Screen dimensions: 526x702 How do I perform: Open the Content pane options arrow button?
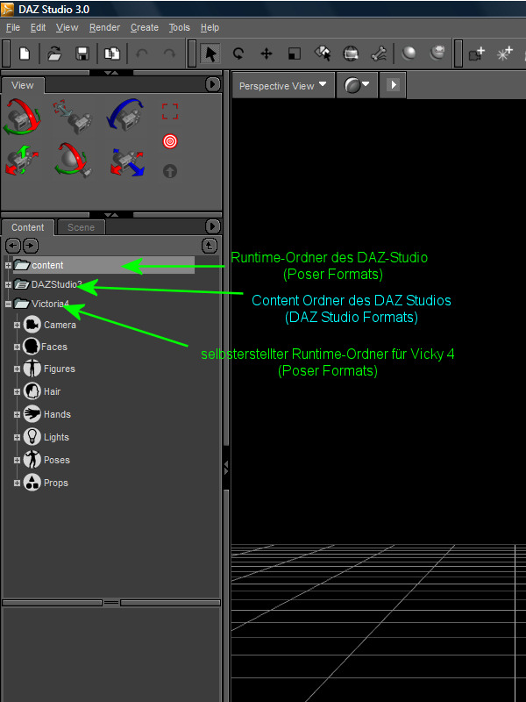212,226
